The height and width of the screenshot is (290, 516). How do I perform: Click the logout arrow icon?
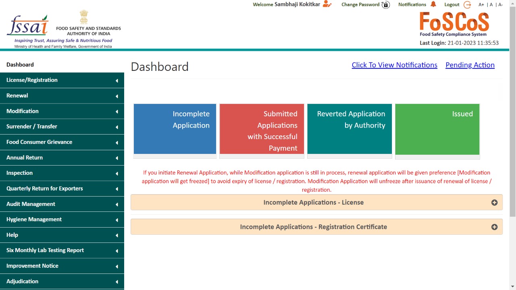[467, 5]
